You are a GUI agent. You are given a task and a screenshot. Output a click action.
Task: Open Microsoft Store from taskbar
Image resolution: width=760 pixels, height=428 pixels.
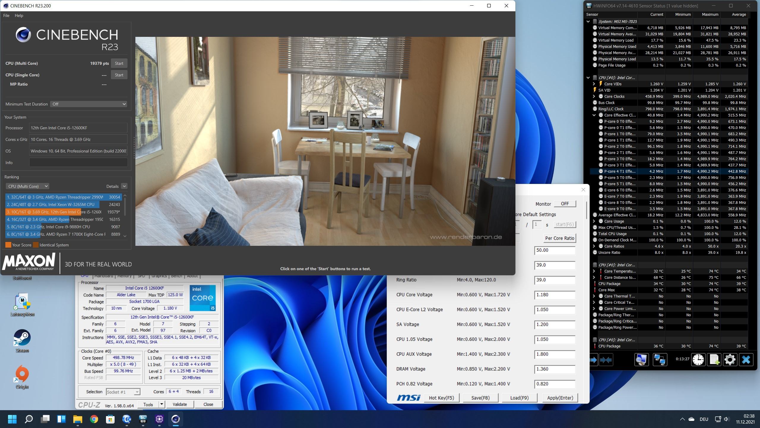[110, 419]
